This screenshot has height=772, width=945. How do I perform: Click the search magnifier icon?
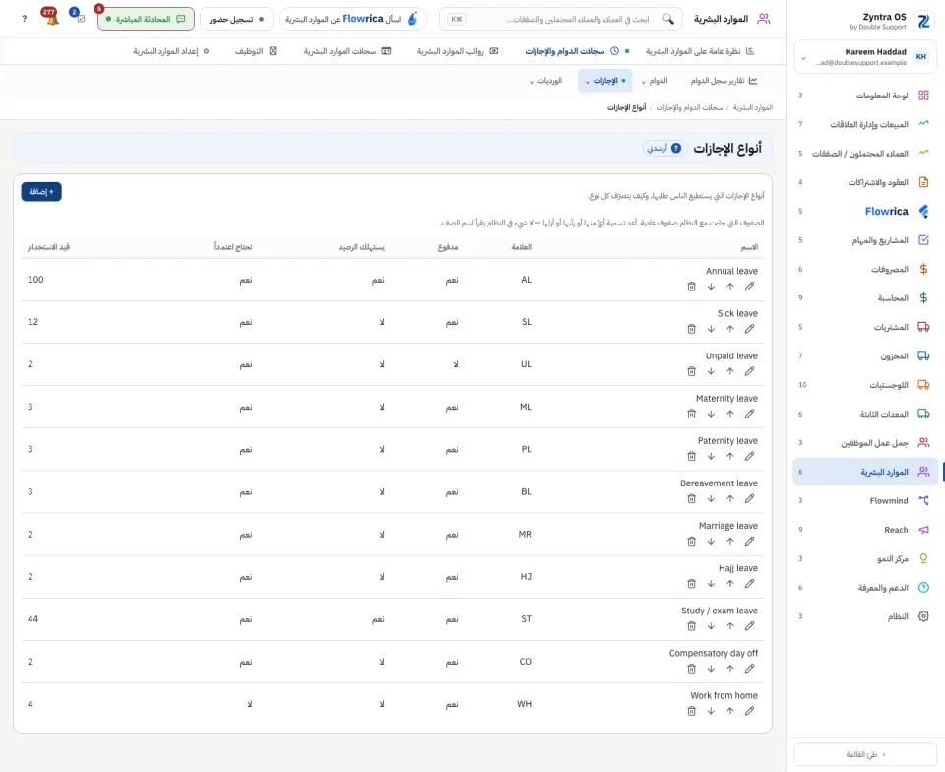pyautogui.click(x=668, y=19)
